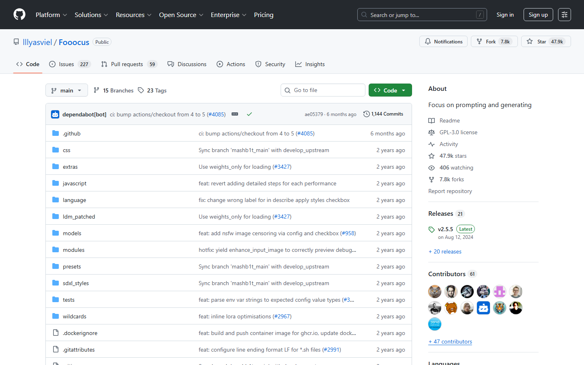Click the repository bookmark icon beside lllyasviel
The height and width of the screenshot is (365, 584).
click(x=16, y=41)
